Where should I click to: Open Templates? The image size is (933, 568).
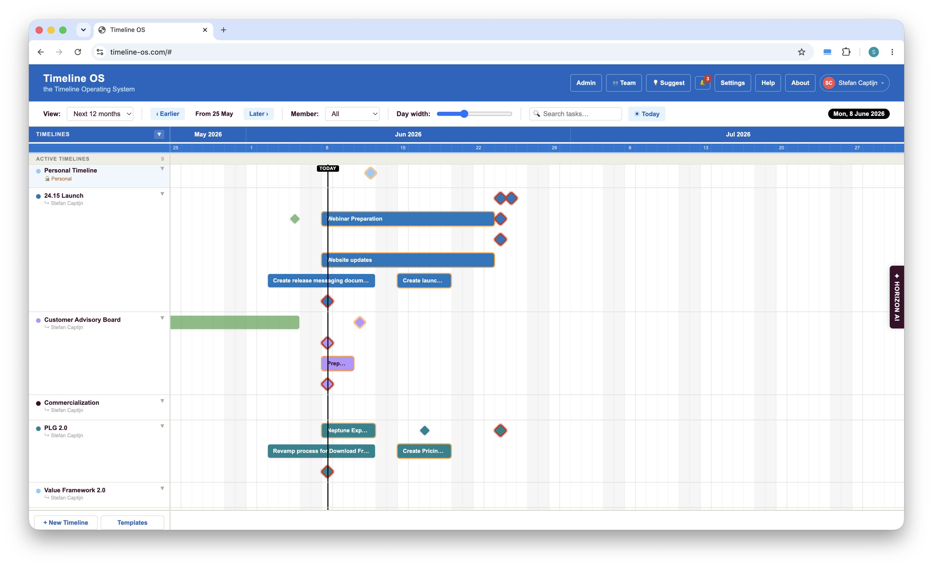point(132,523)
